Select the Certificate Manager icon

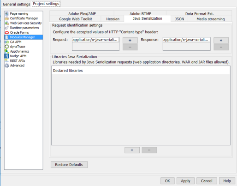[7, 18]
